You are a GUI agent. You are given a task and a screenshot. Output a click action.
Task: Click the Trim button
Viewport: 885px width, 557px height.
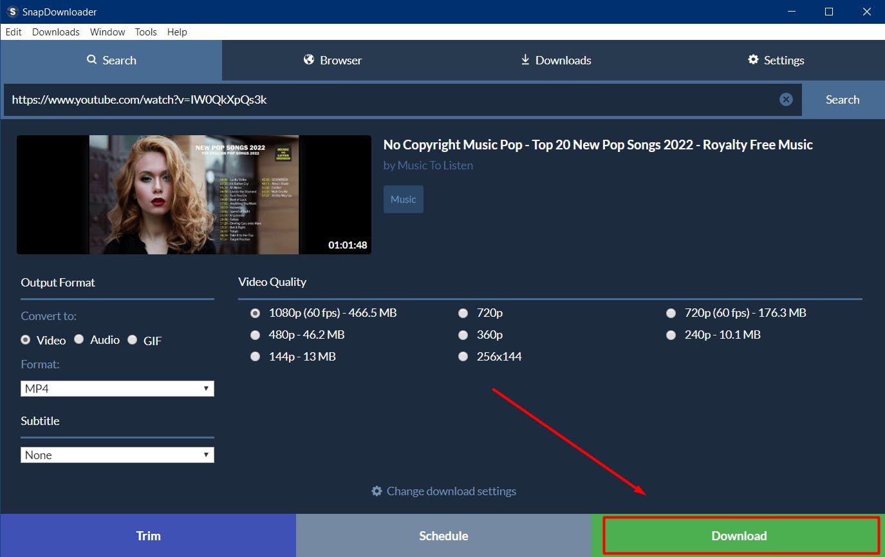tap(148, 536)
